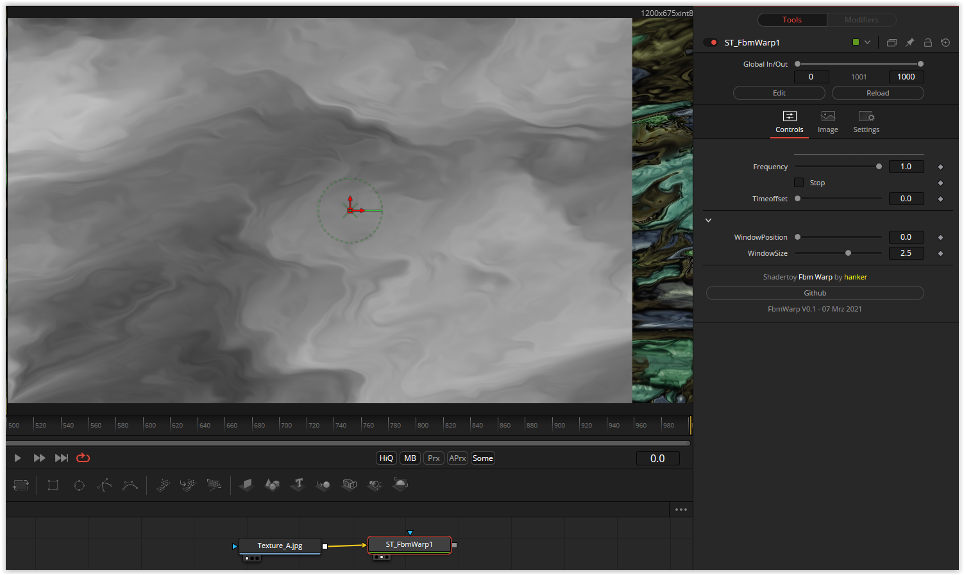
Task: Add a Spot Light tool
Action: pyautogui.click(x=375, y=485)
